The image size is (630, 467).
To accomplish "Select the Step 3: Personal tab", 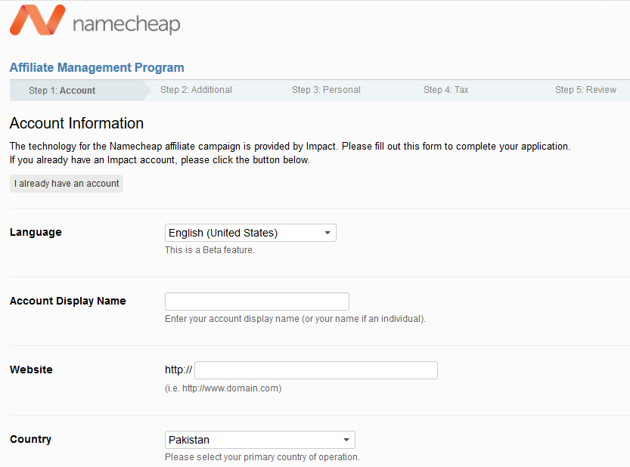I will (x=326, y=90).
